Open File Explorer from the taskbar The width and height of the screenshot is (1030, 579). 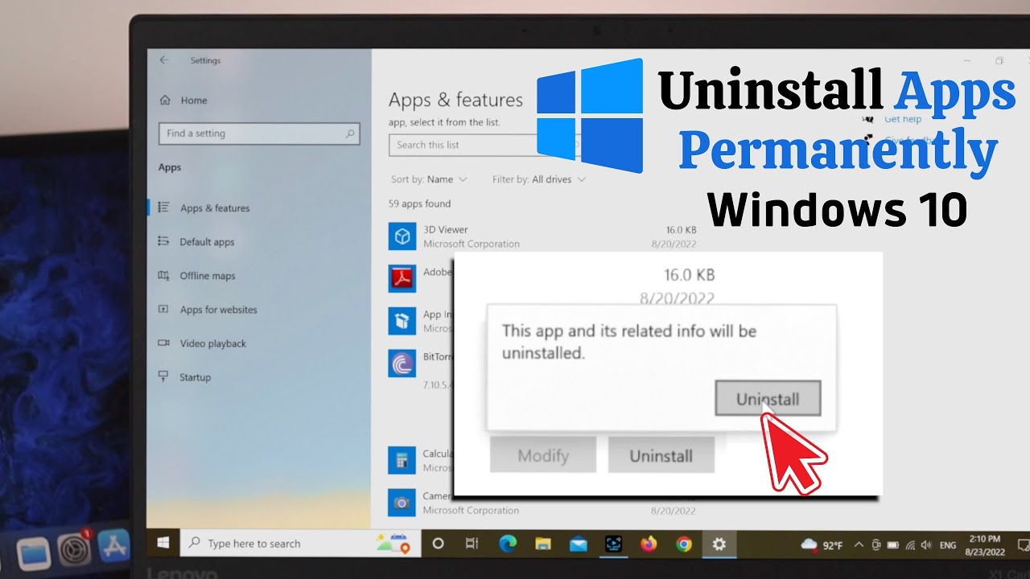543,544
